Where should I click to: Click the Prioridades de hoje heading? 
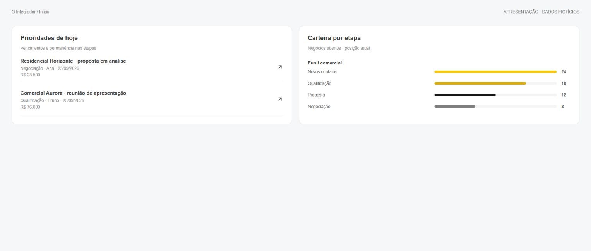tap(49, 38)
